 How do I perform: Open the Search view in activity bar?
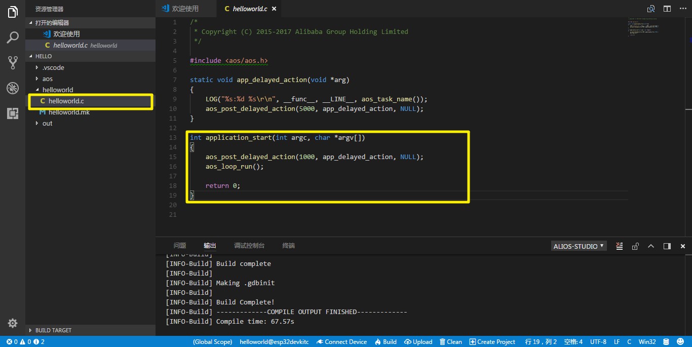(13, 37)
